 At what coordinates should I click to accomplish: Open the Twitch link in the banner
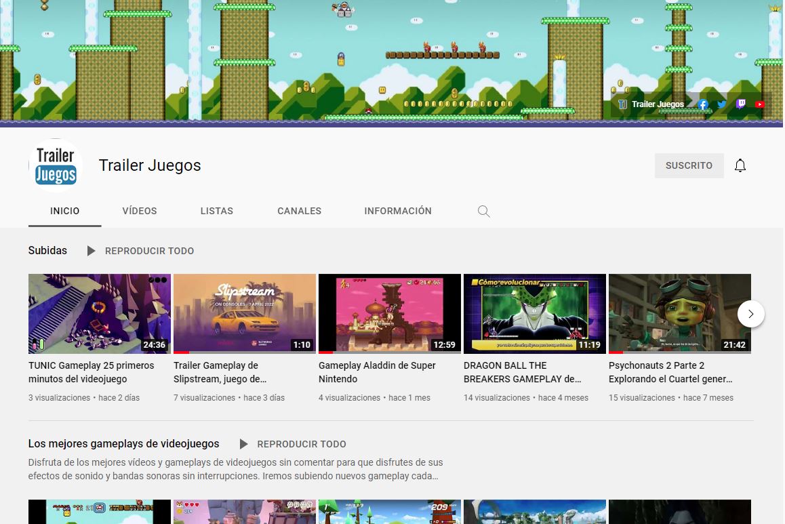740,104
